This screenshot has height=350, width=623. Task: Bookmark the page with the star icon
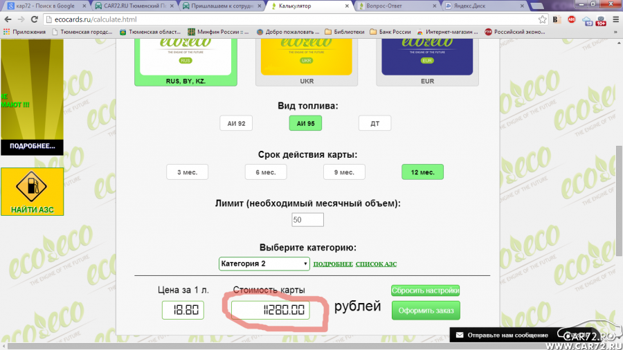(x=542, y=19)
